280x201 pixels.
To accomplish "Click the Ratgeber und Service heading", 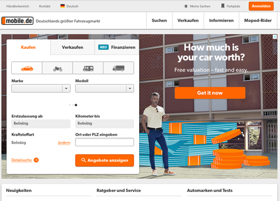I will click(x=118, y=190).
